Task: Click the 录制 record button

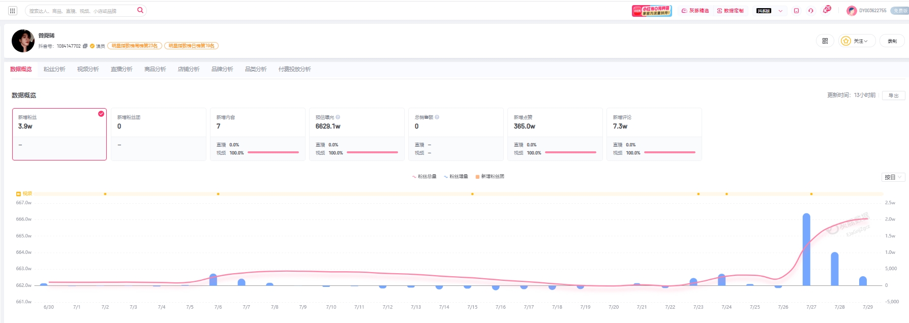Action: click(892, 41)
